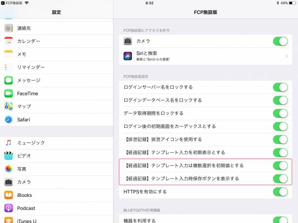Select the iBooks icon in sidebar

click(9, 195)
